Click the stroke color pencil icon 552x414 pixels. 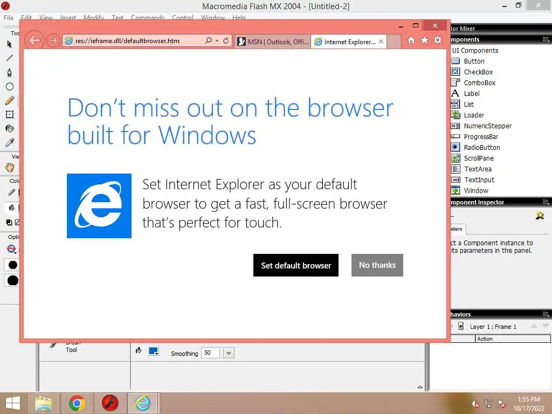12,192
